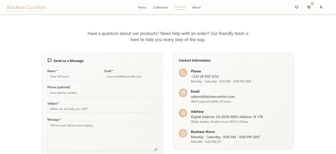Click the Address heading in Contact Information
The image size is (336, 154).
[x=197, y=111]
